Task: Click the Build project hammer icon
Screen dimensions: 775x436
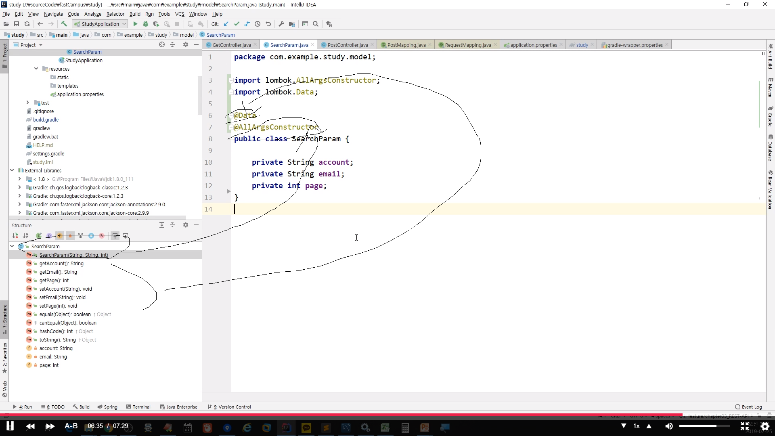Action: coord(64,24)
